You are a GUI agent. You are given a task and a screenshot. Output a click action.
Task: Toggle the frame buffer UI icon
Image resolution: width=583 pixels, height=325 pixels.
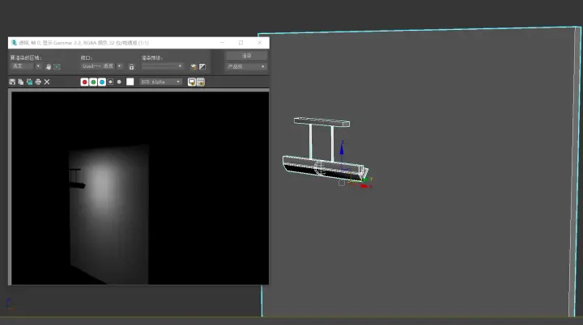201,82
